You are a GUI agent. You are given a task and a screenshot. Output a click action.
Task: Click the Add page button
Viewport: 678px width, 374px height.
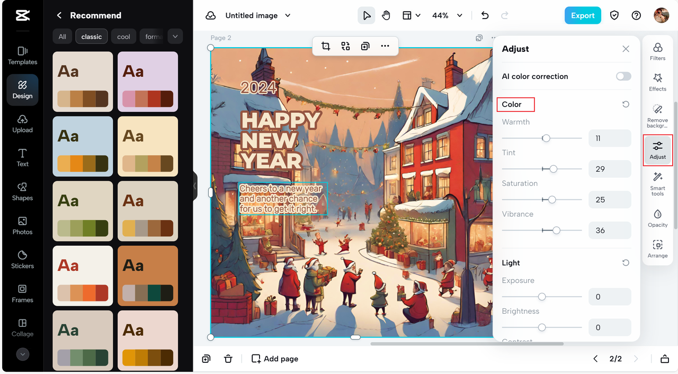click(x=275, y=359)
